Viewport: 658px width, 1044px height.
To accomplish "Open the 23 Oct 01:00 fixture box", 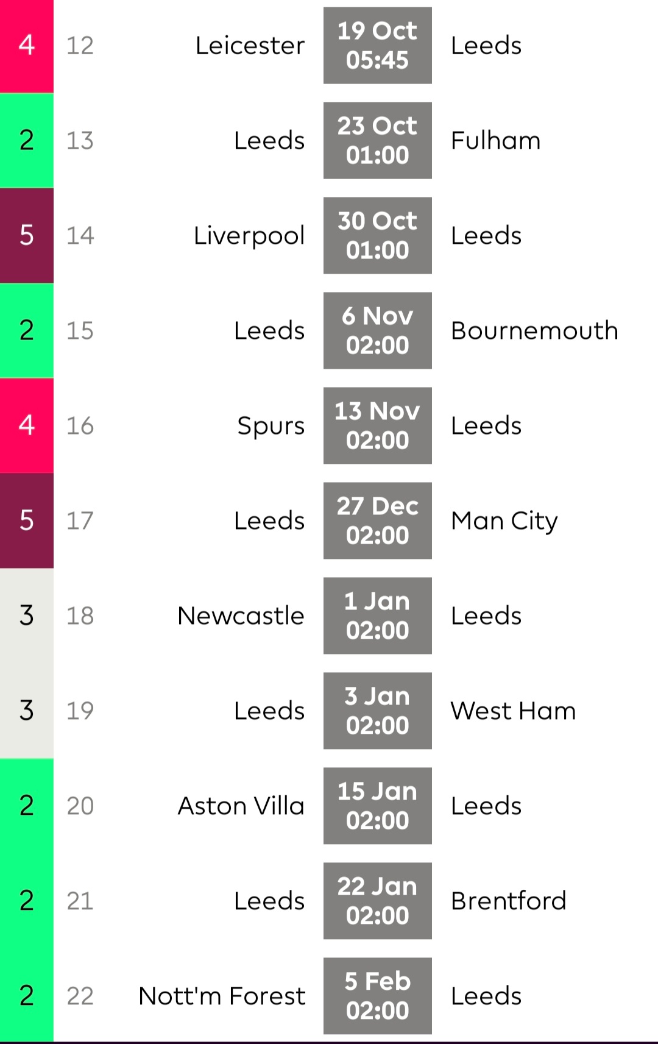I will pyautogui.click(x=377, y=141).
